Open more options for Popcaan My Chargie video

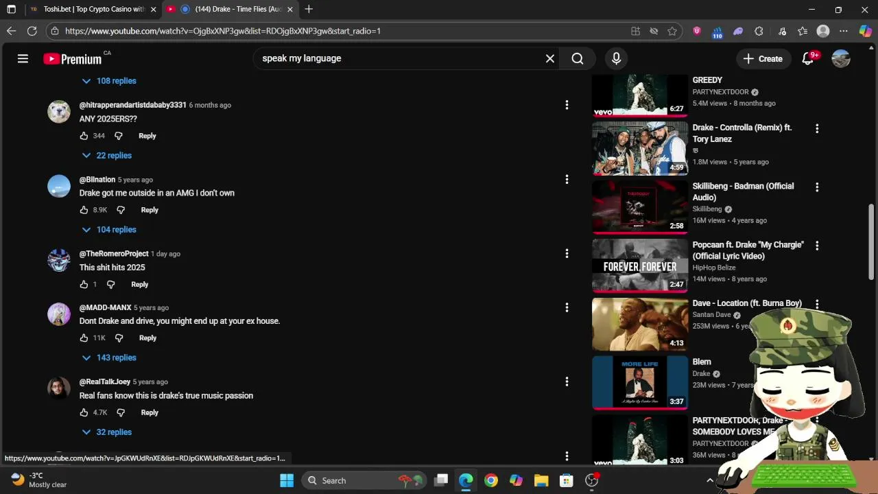click(817, 245)
